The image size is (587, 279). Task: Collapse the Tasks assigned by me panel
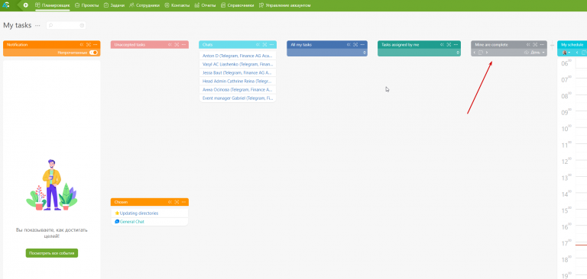tap(442, 44)
